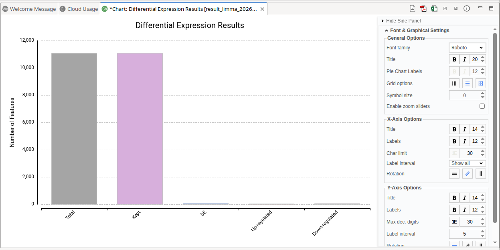This screenshot has height=250, width=500.
Task: Open the Font family dropdown
Action: point(468,48)
